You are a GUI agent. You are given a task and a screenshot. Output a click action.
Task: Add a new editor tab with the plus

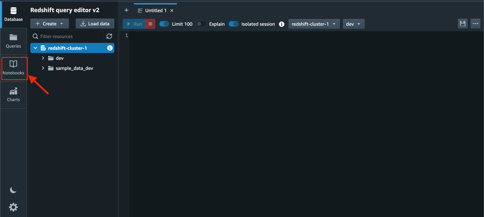[x=126, y=10]
